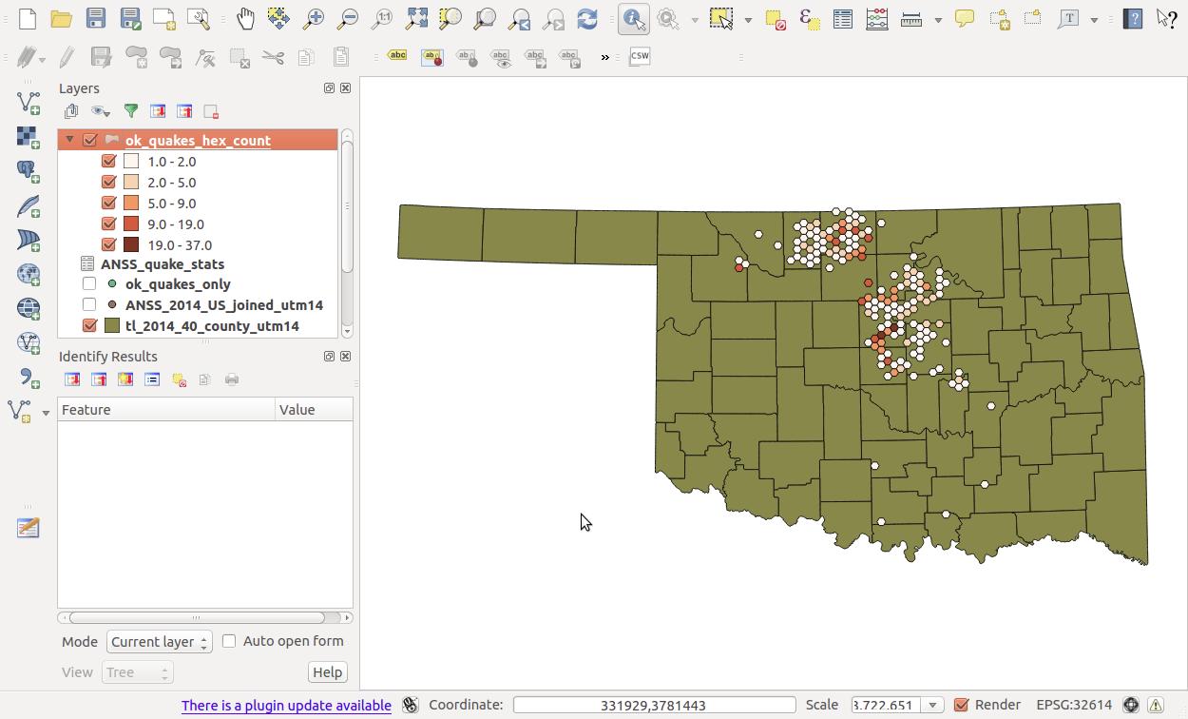Open the Help Contents book icon
This screenshot has width=1188, height=719.
(1132, 18)
